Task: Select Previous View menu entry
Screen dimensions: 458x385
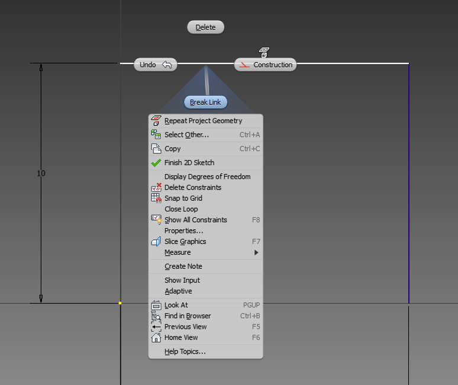Action: click(x=185, y=327)
